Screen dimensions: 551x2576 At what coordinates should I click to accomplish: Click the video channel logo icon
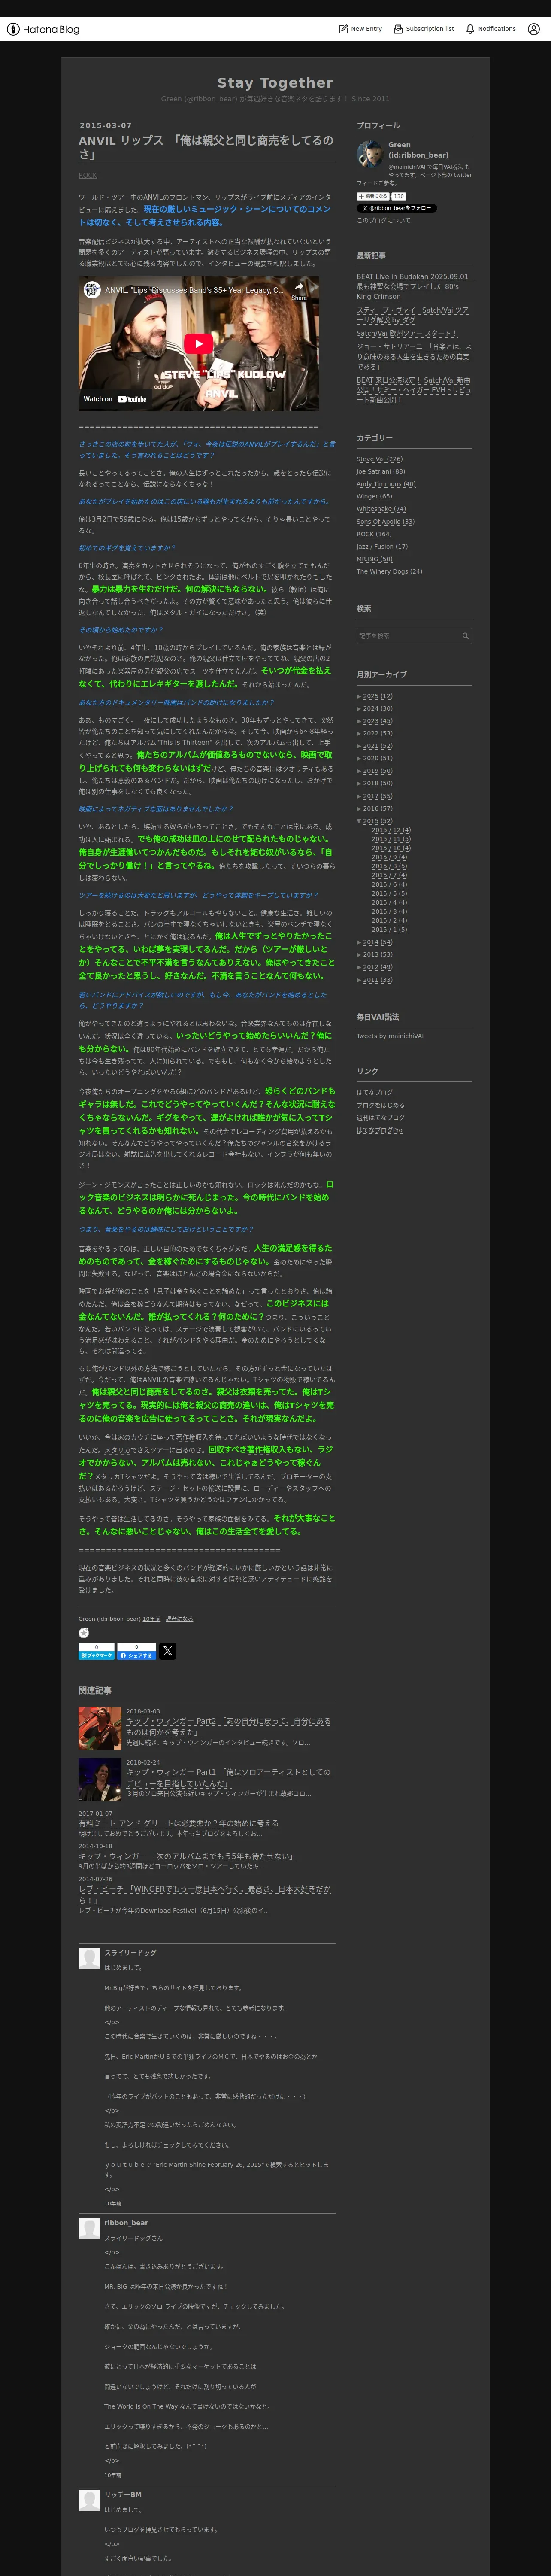tap(92, 290)
